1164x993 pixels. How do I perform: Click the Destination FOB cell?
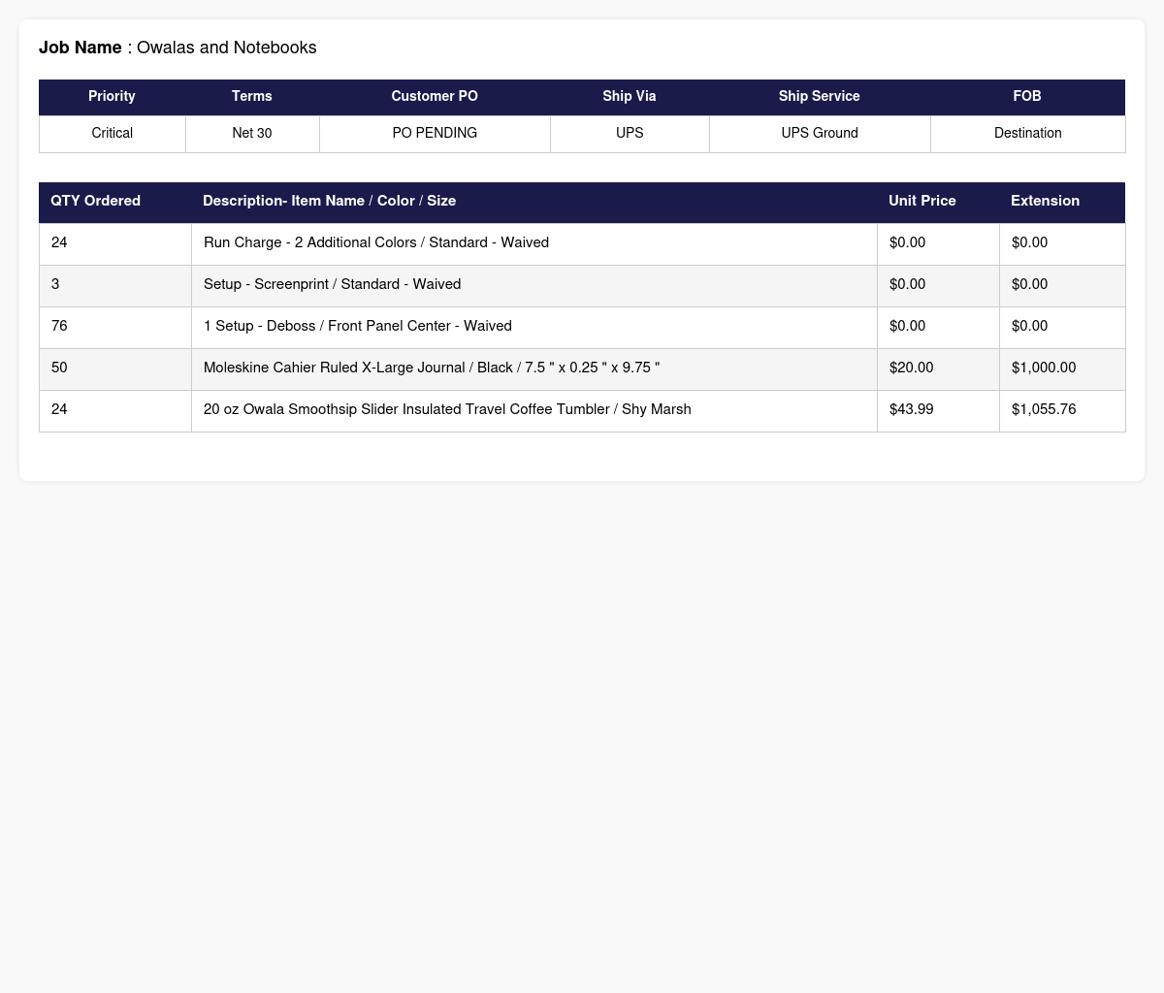pyautogui.click(x=1028, y=134)
